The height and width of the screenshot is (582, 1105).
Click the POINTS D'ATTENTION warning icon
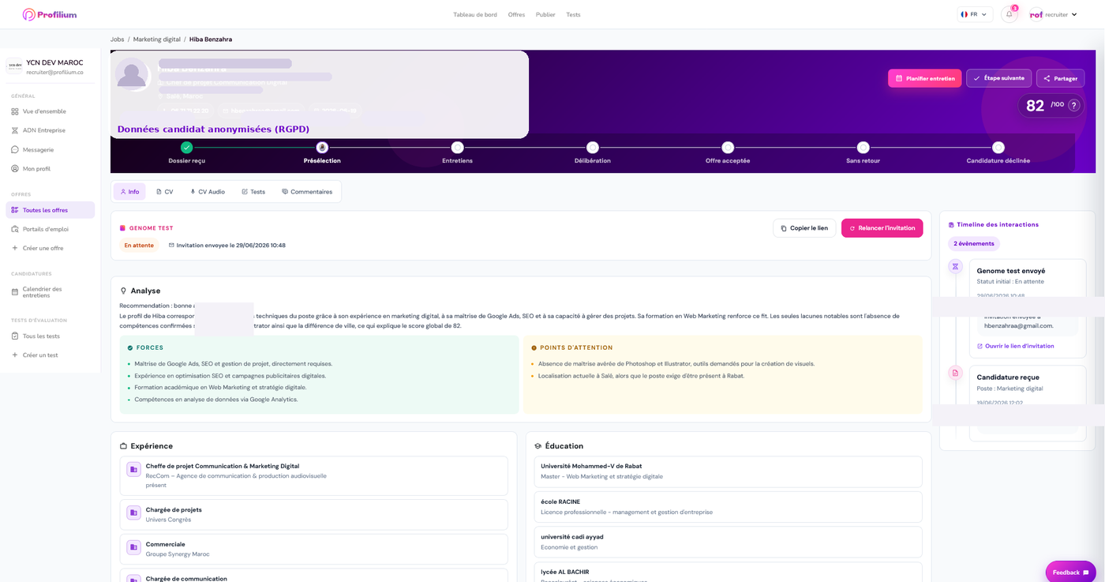534,347
